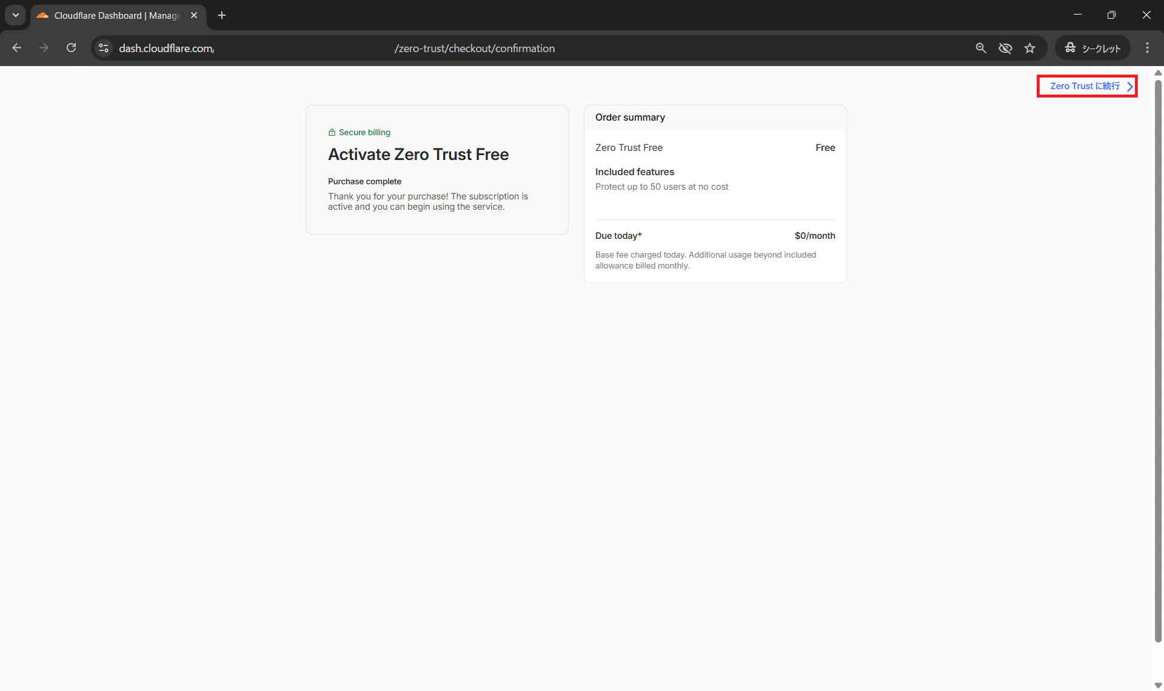Click the '$0/month' amount
This screenshot has height=691, width=1164.
815,236
